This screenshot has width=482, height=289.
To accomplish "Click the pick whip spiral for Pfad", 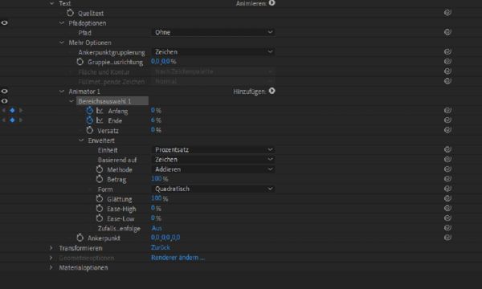I will tap(447, 32).
